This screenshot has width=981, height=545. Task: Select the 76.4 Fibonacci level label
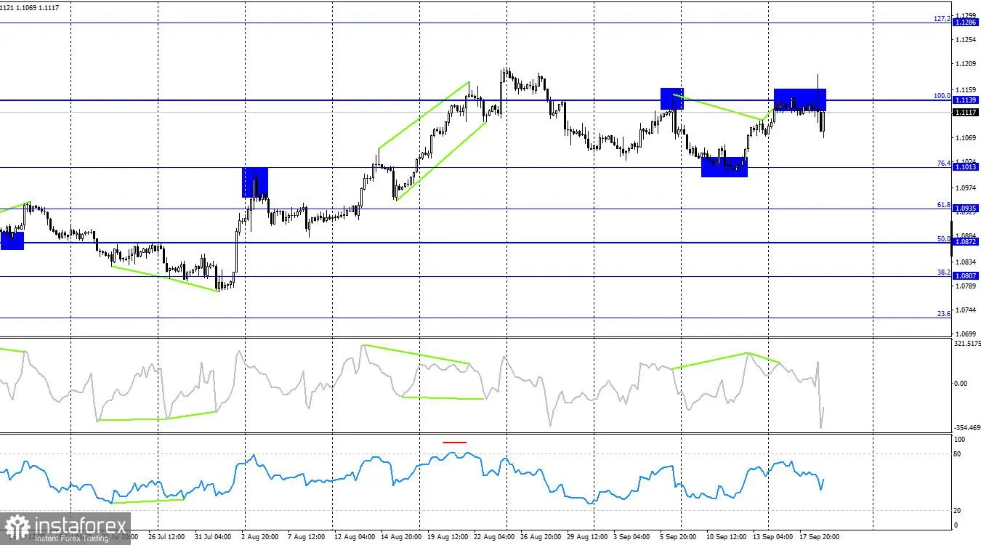pos(944,163)
